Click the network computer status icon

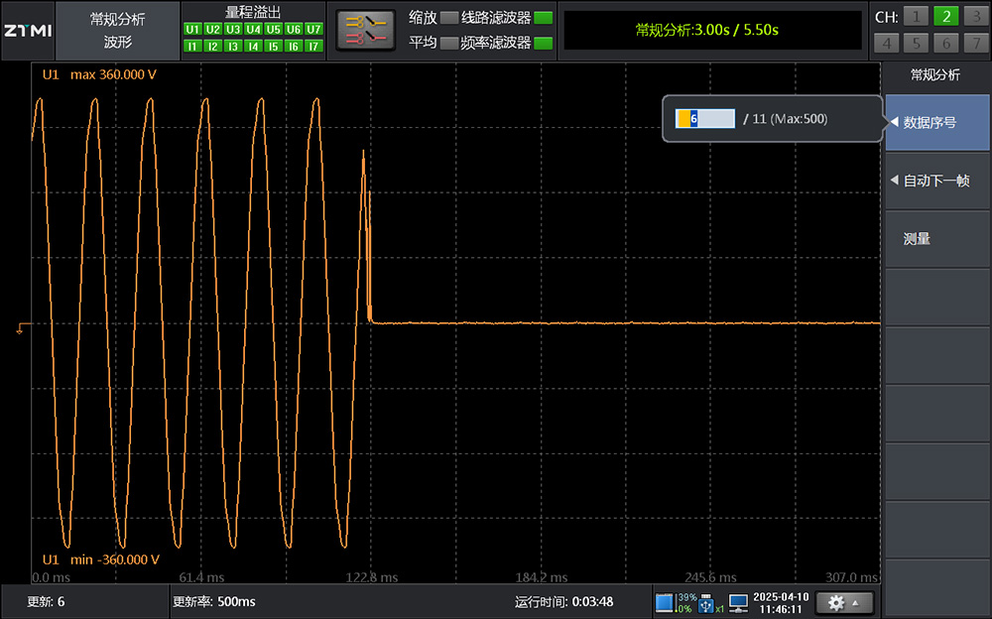pyautogui.click(x=738, y=602)
